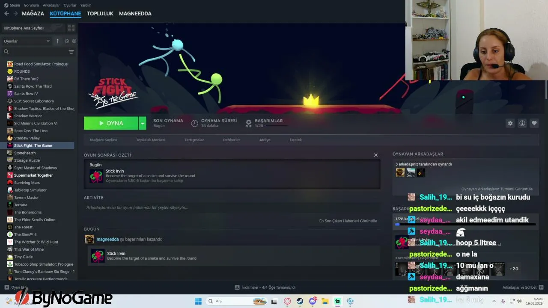This screenshot has height=308, width=548.
Task: Open the Destek link
Action: [296, 140]
